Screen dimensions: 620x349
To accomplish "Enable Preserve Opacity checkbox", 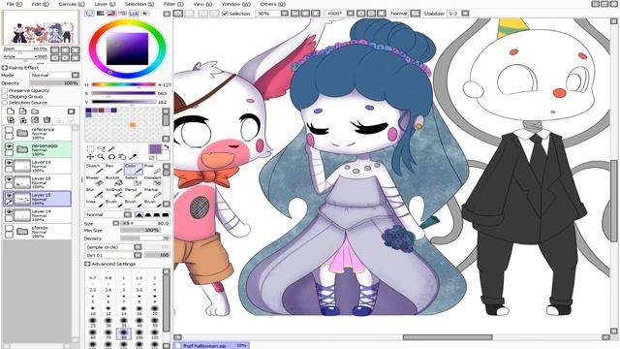I will tap(5, 90).
